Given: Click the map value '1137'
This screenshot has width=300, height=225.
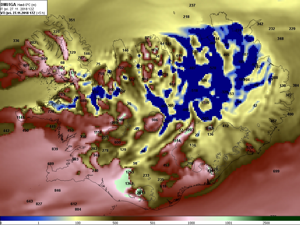Looking at the screenshot, I should click(155, 50).
